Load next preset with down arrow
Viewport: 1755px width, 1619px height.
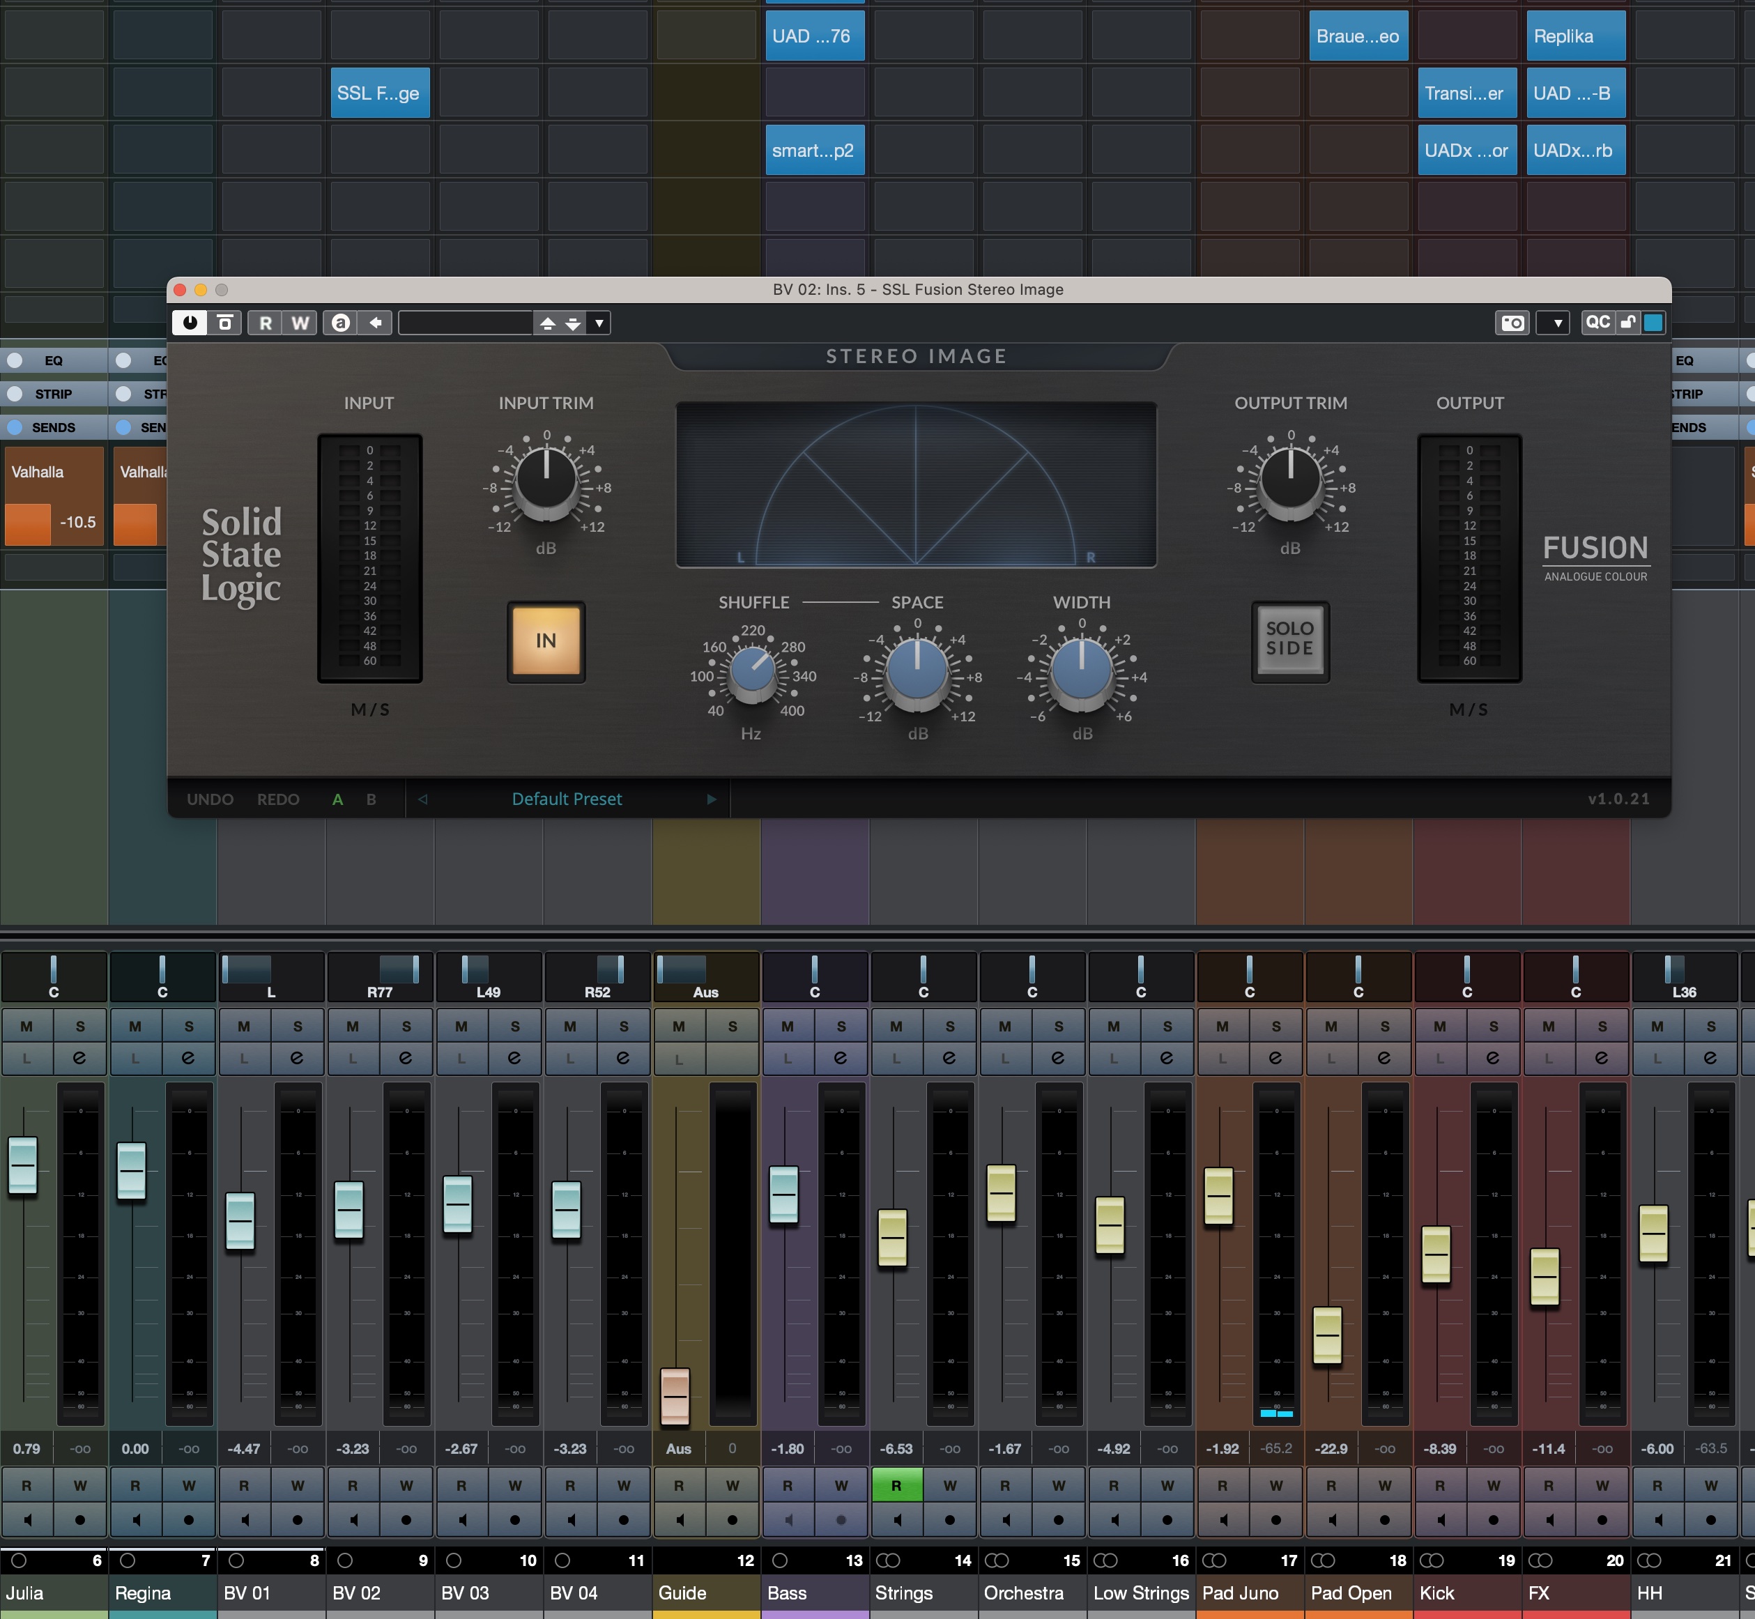tap(573, 323)
